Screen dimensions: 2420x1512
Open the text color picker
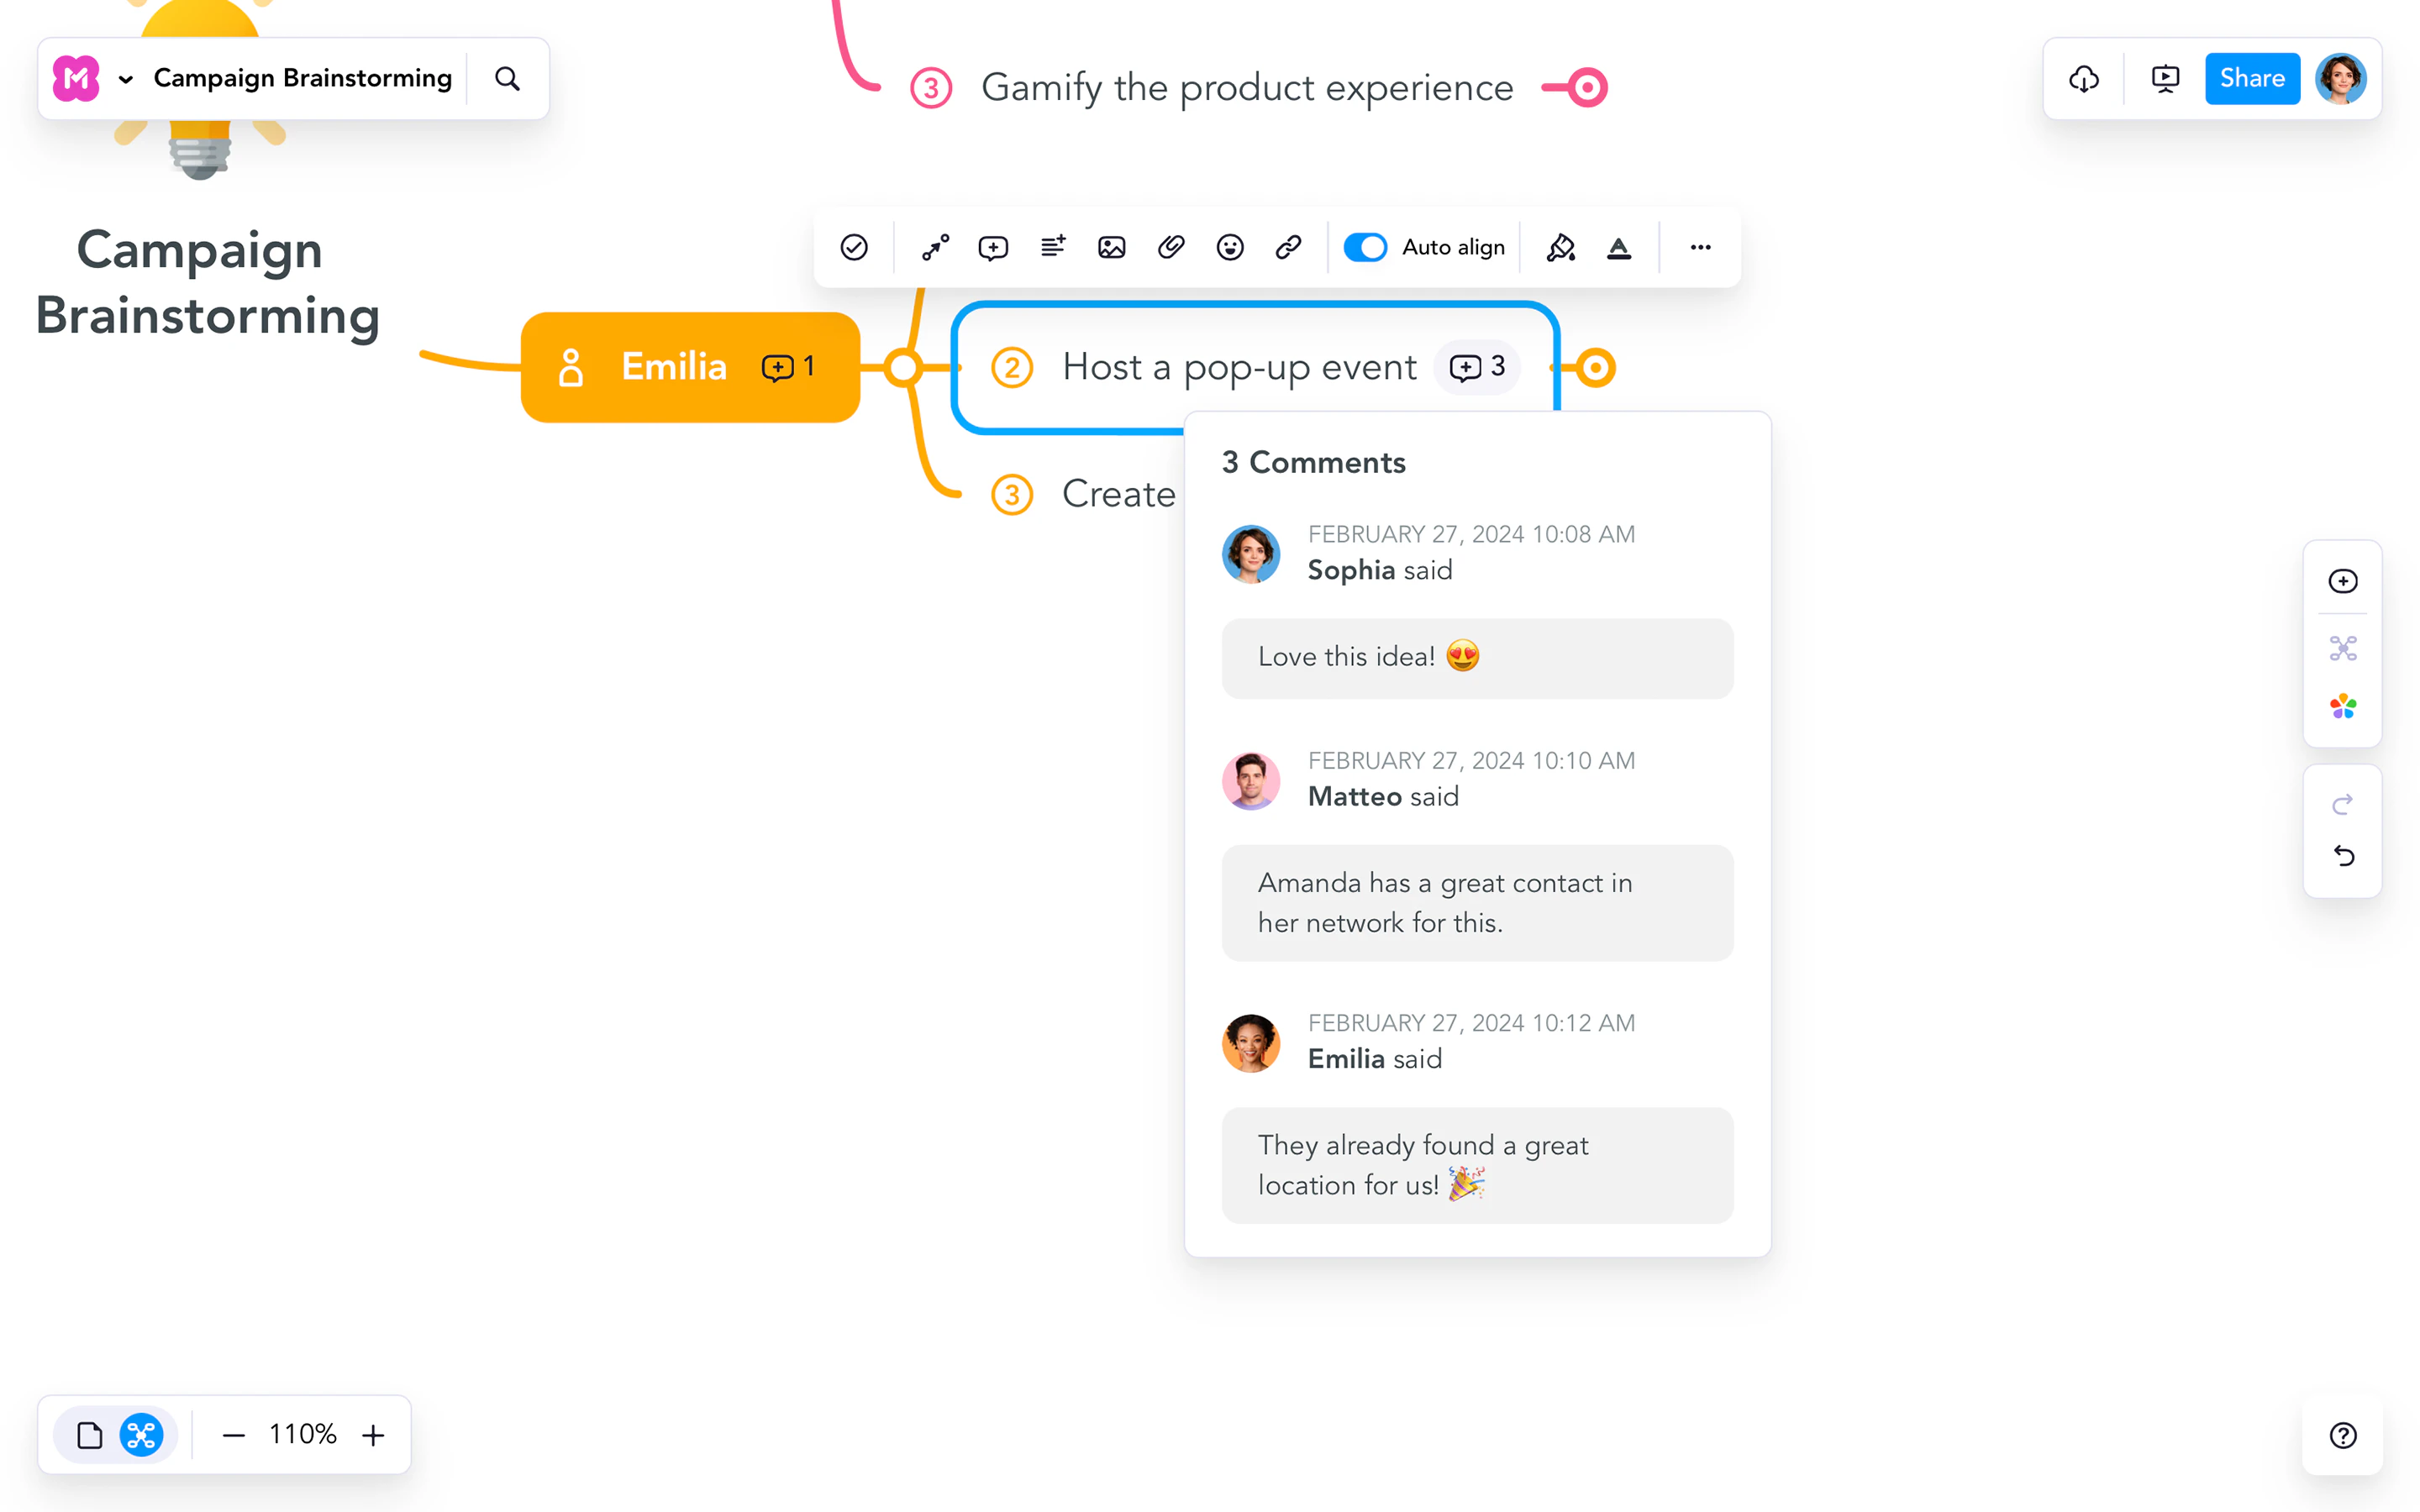(1619, 247)
